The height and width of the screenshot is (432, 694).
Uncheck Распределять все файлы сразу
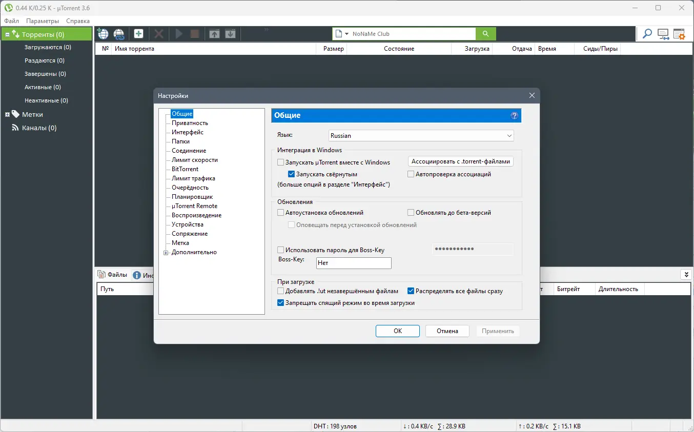(411, 291)
